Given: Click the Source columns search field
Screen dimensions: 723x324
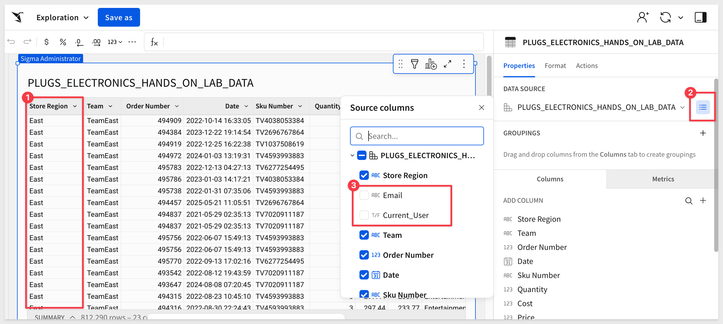Looking at the screenshot, I should click(417, 136).
